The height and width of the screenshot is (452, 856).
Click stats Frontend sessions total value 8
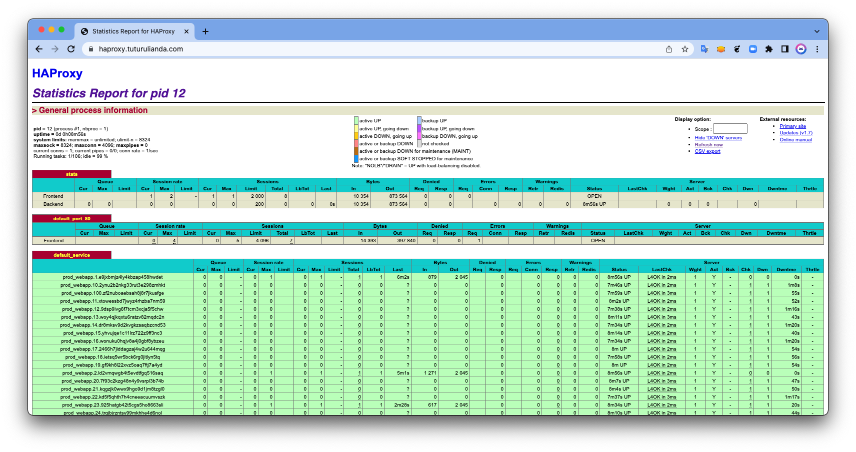[285, 196]
